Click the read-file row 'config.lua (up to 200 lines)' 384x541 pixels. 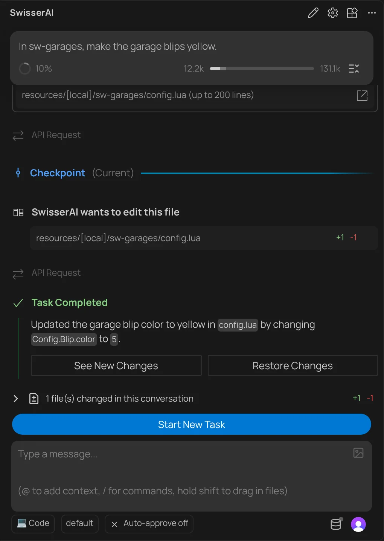195,95
